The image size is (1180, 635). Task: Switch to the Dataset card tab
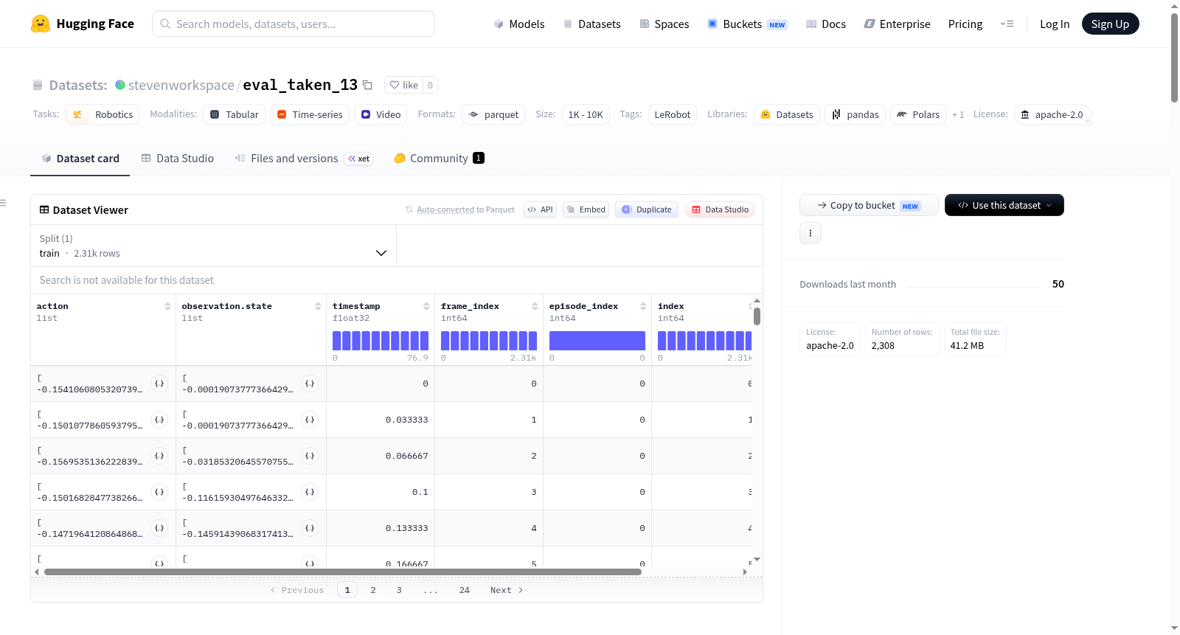click(x=80, y=158)
